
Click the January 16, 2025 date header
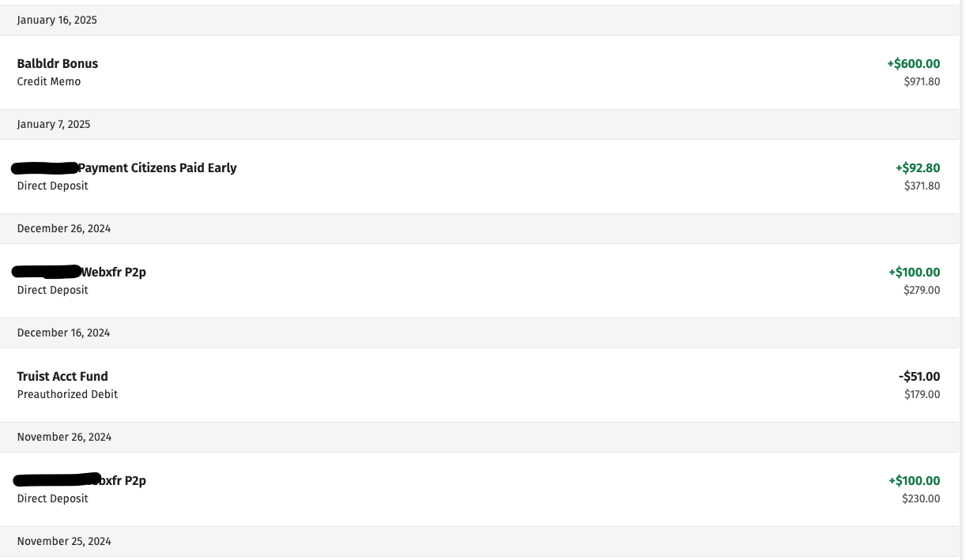tap(57, 21)
